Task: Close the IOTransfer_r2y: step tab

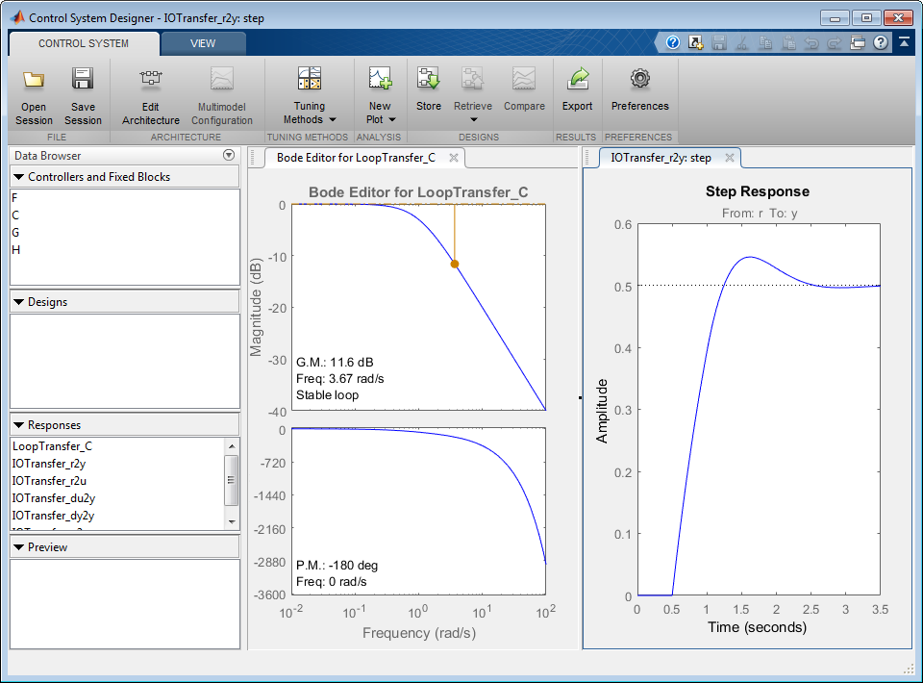Action: [x=730, y=158]
